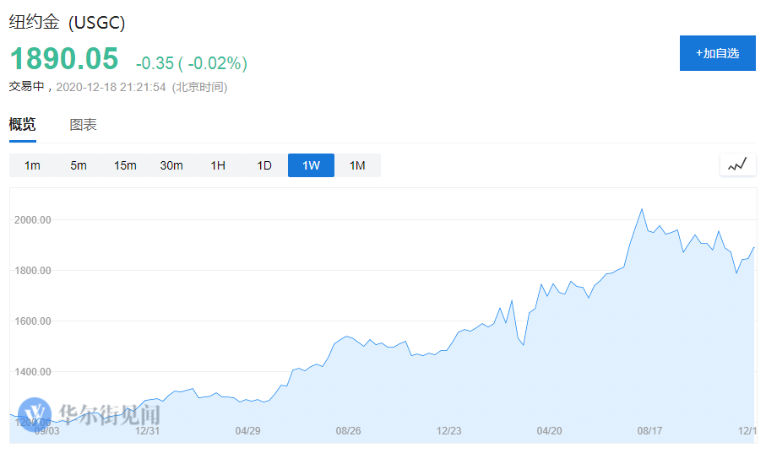Viewport: 766px width, 453px height.
Task: Set chart period to 1H
Action: pos(218,165)
